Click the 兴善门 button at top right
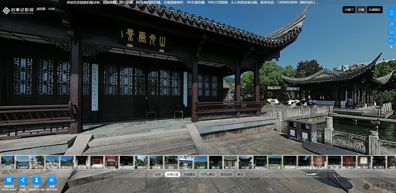This screenshot has height=193, width=396. pyautogui.click(x=349, y=10)
